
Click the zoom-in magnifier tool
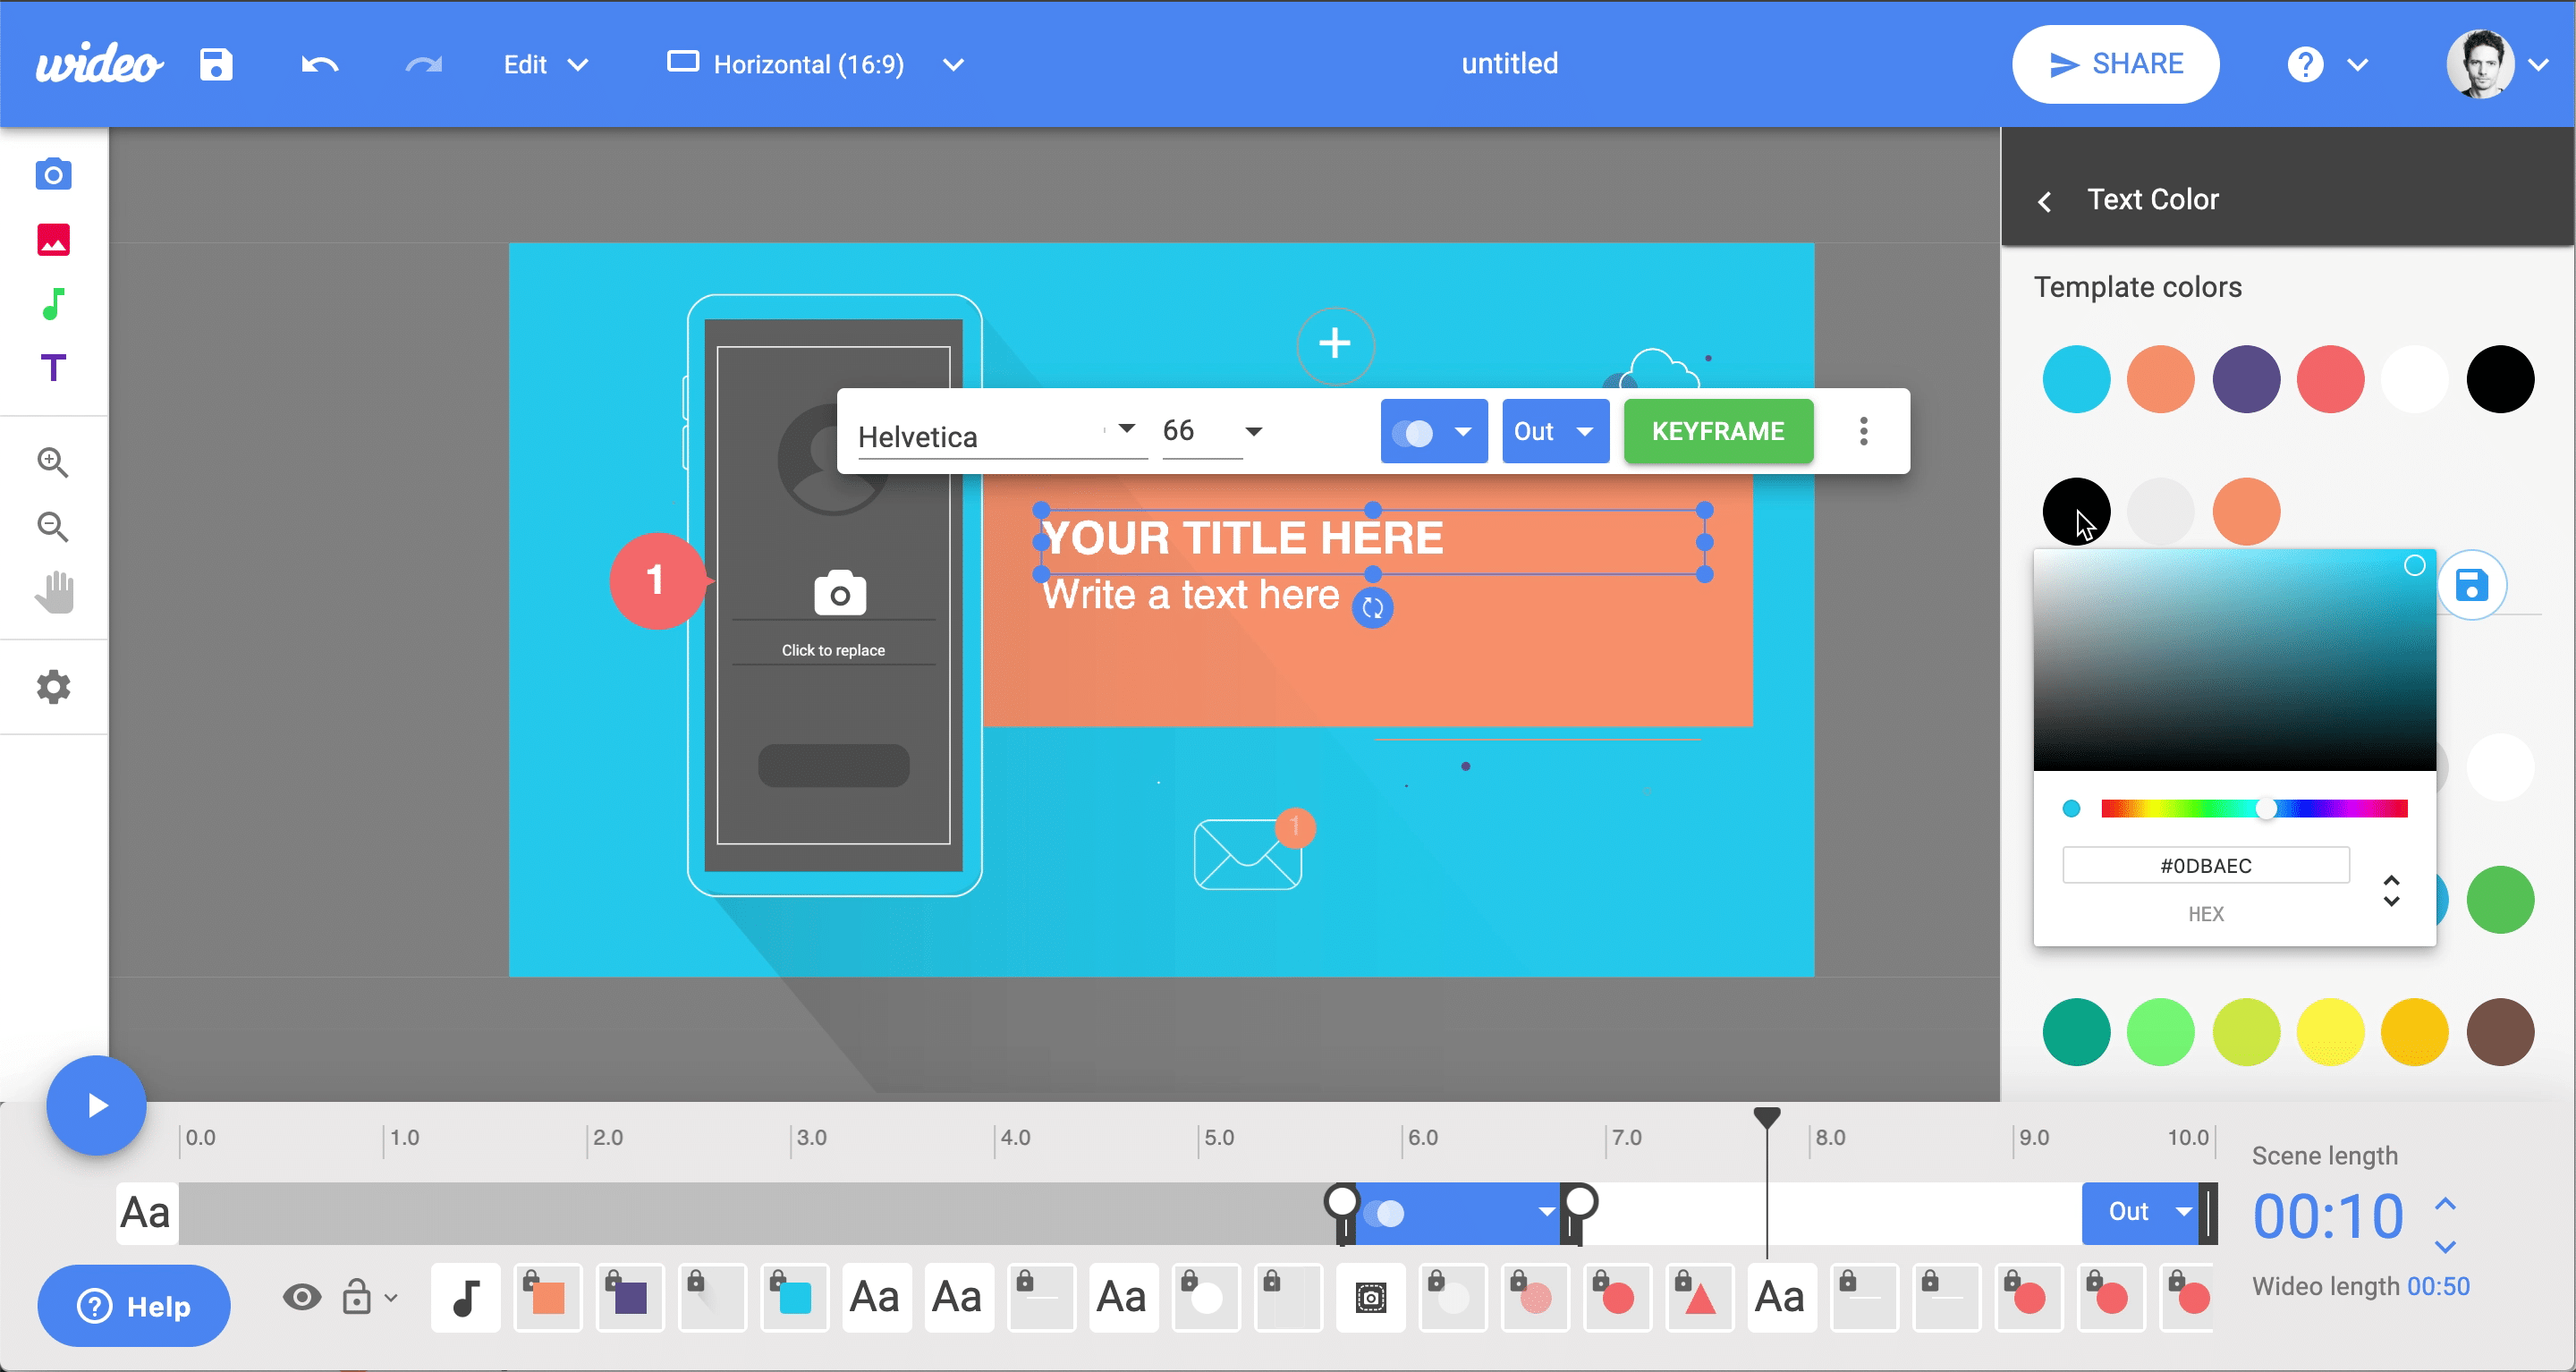[53, 461]
